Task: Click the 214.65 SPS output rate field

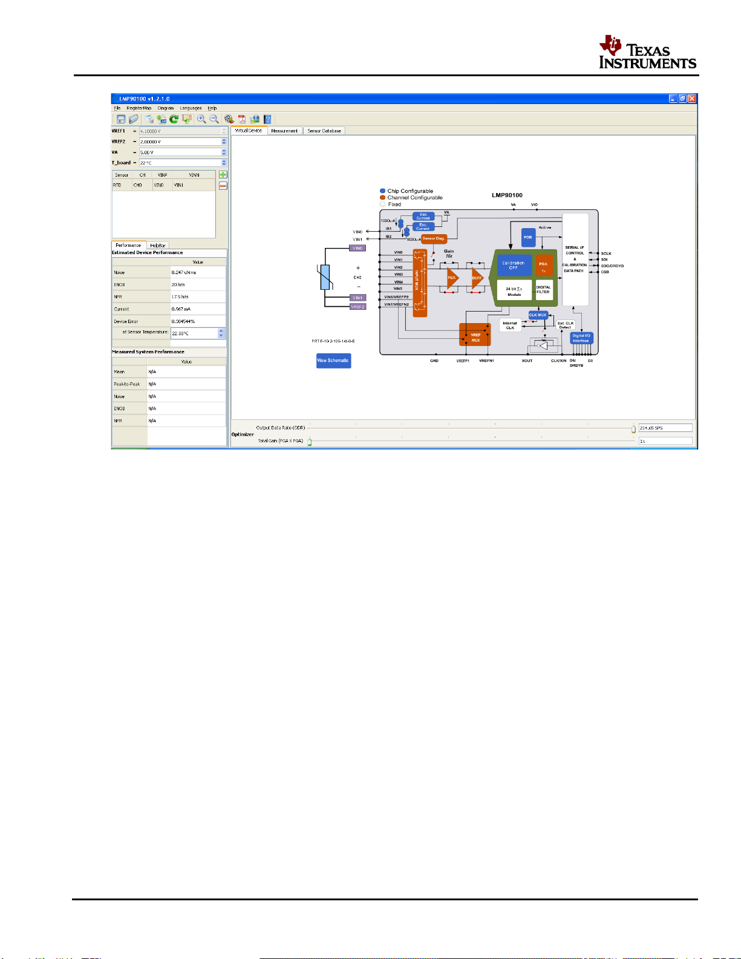Action: click(x=665, y=428)
